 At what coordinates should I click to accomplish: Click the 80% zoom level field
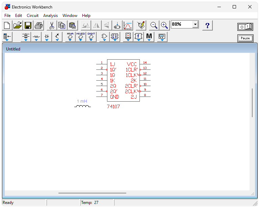182,24
